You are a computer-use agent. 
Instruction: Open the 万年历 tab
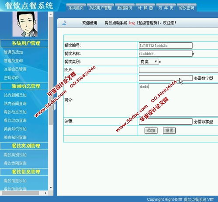point(166,8)
